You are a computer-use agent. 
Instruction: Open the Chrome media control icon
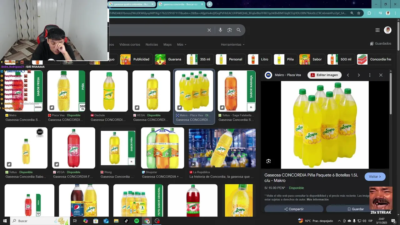[380, 13]
